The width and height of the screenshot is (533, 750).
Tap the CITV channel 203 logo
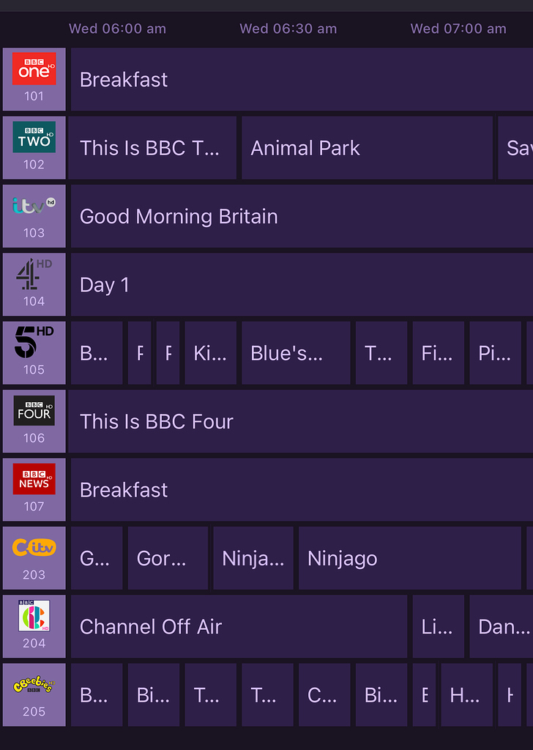pos(34,547)
